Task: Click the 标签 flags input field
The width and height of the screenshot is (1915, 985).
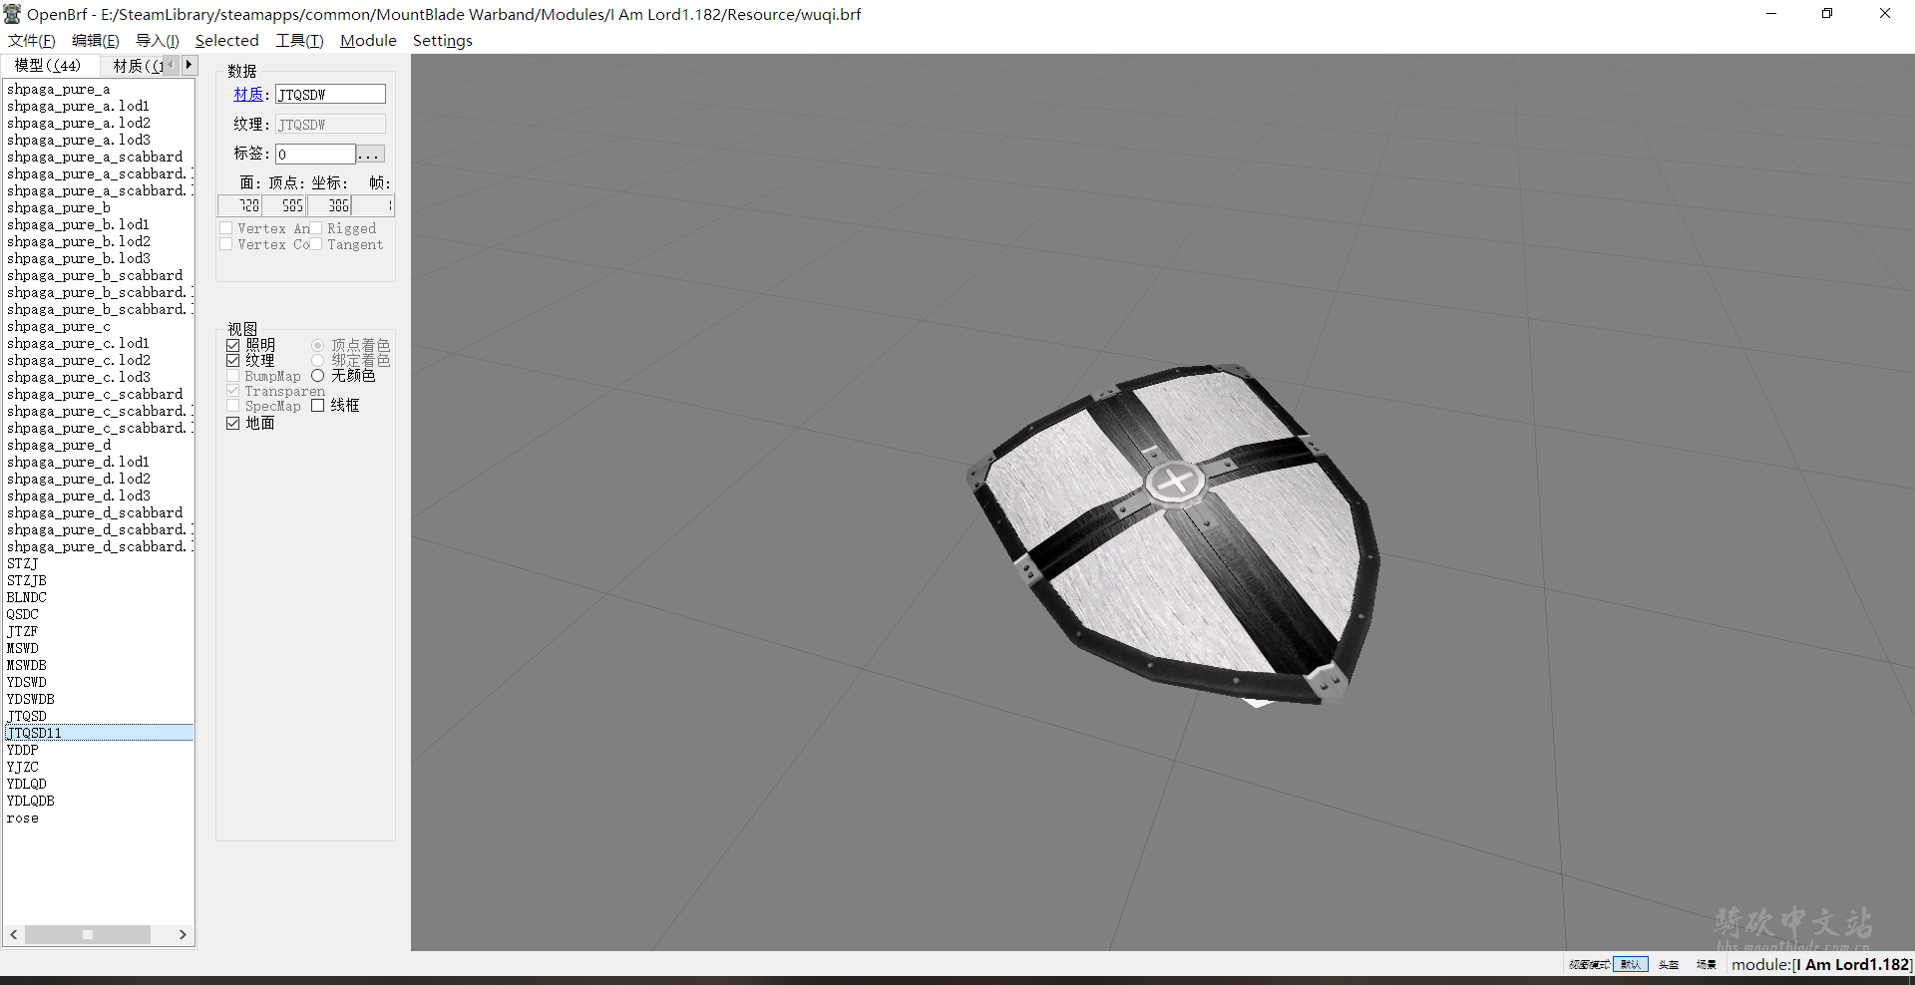Action: (315, 154)
